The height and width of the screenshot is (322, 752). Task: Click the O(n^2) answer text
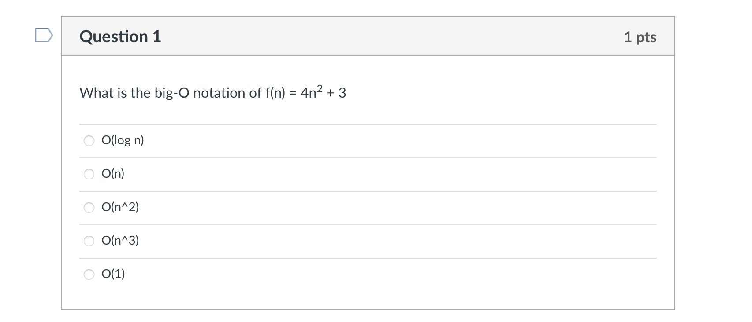pos(120,207)
